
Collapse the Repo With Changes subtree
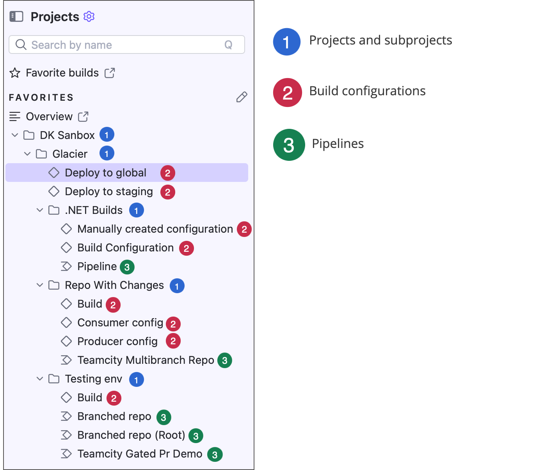pos(40,285)
